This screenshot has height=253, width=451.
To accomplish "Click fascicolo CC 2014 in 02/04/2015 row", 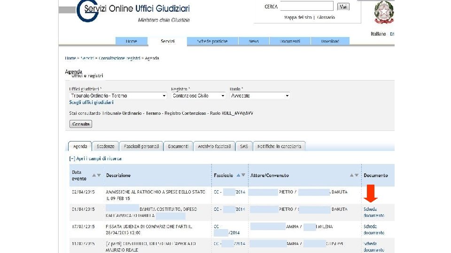I will [x=230, y=192].
